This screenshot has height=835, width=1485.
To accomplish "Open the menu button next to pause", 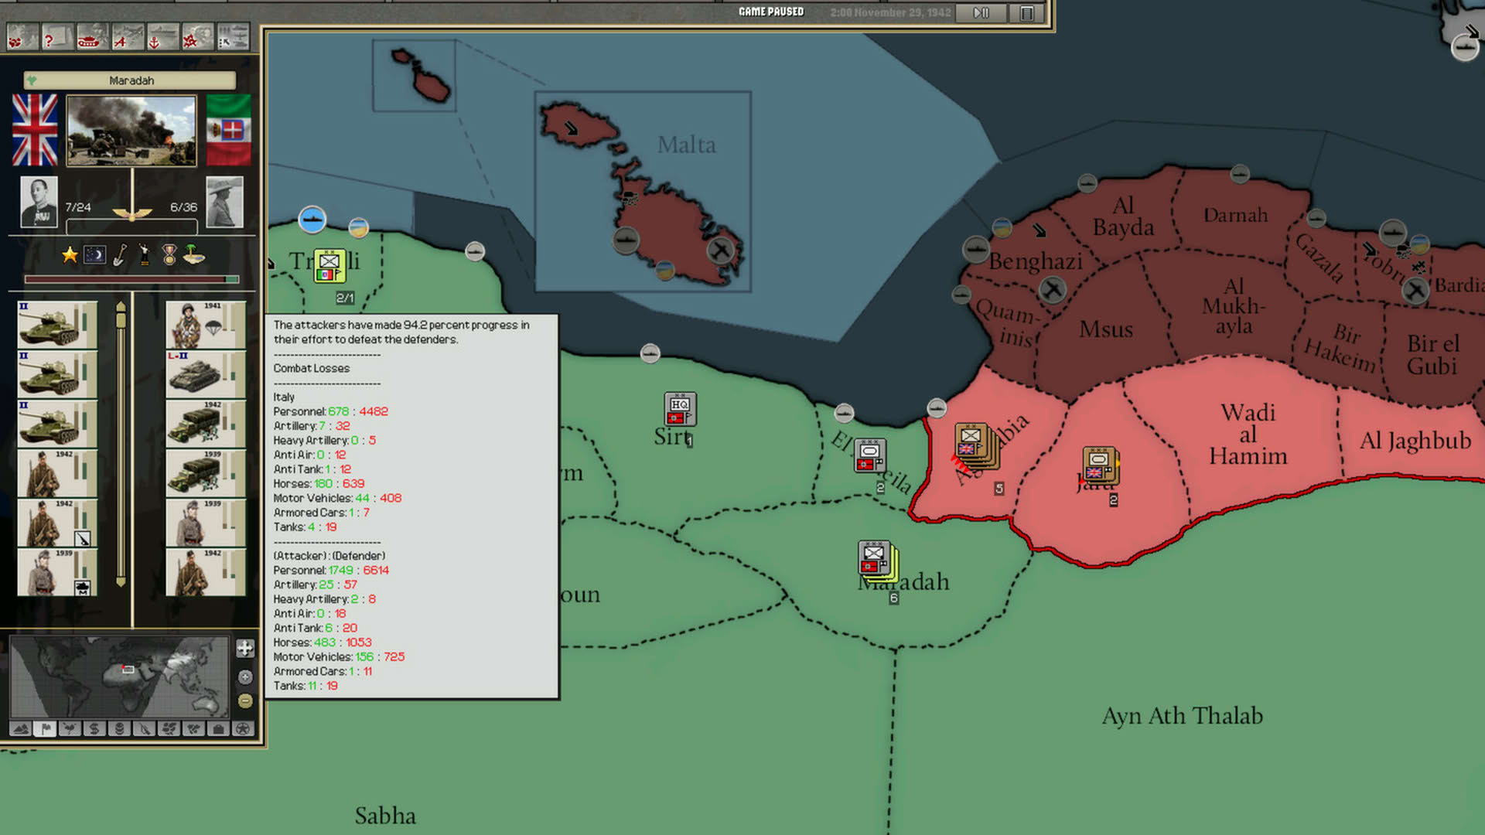I will (x=1027, y=12).
